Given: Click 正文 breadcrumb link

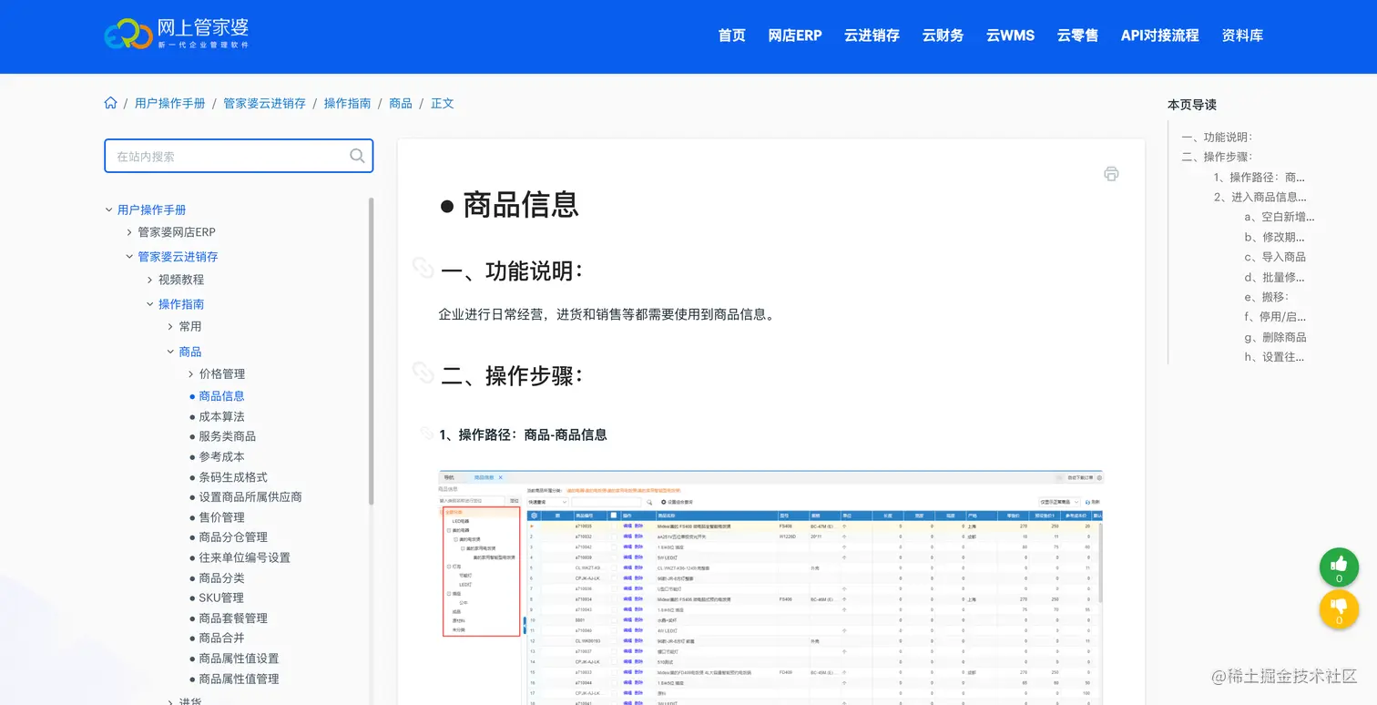Looking at the screenshot, I should click(x=442, y=103).
